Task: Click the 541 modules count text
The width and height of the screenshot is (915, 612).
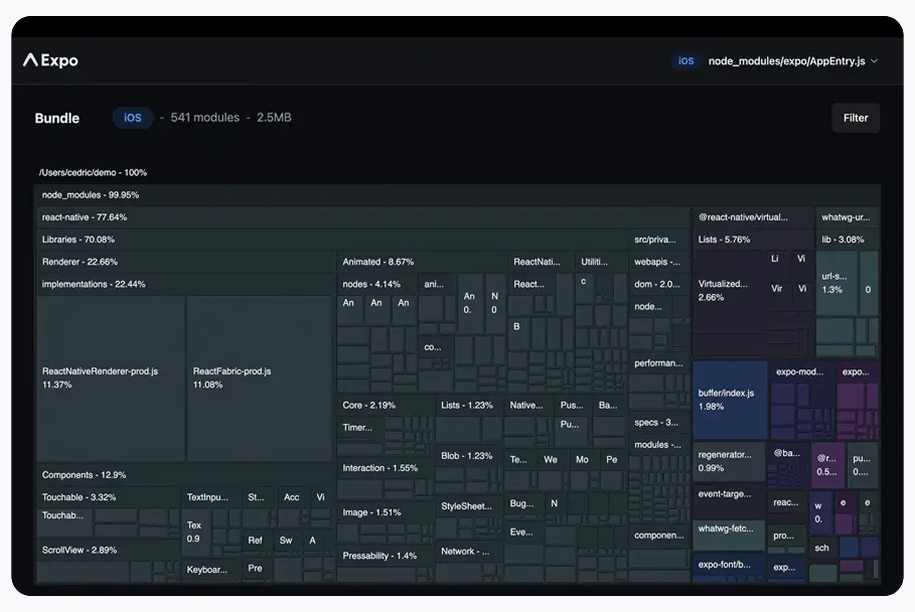Action: [205, 117]
